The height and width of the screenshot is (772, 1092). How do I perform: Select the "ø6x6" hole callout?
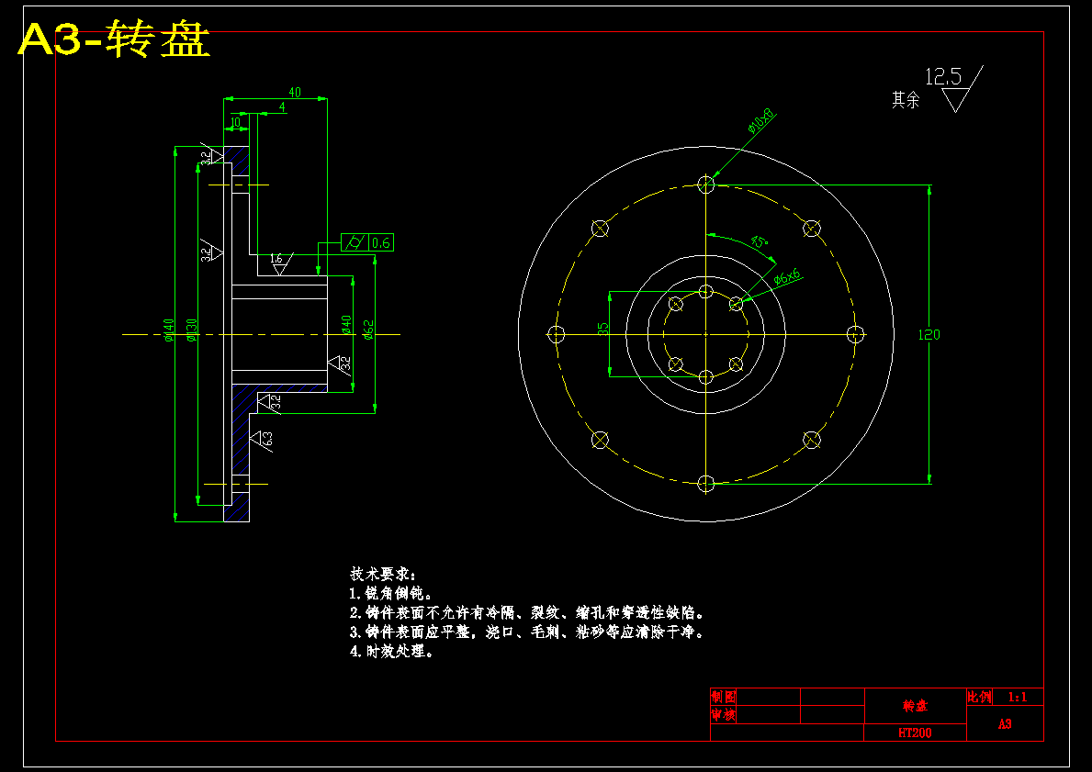788,278
